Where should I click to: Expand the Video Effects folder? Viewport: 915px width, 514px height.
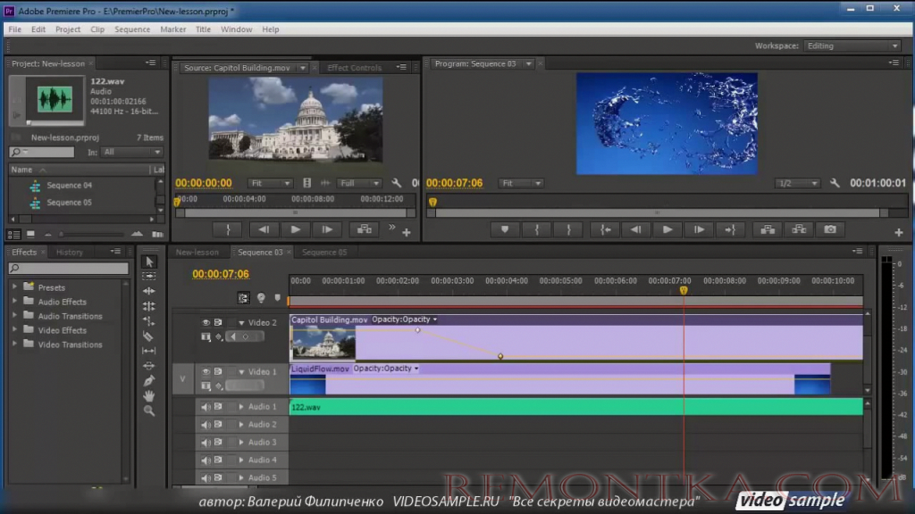click(14, 330)
